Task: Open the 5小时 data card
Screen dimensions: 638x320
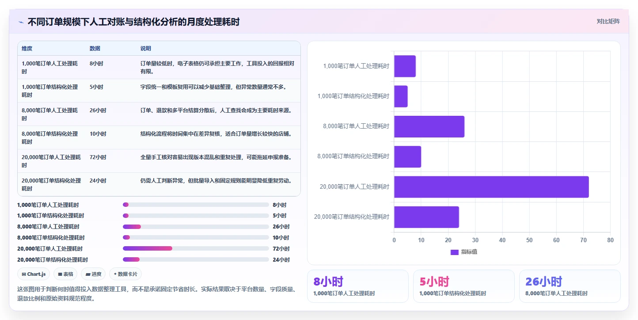Action: pos(464,286)
